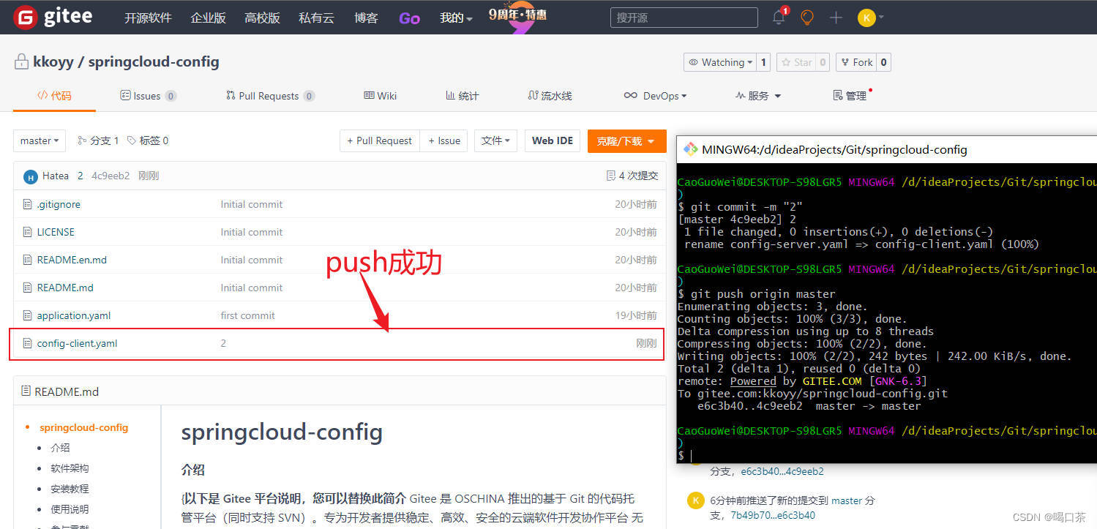This screenshot has width=1097, height=529.
Task: Click the + Issue button
Action: coord(444,140)
